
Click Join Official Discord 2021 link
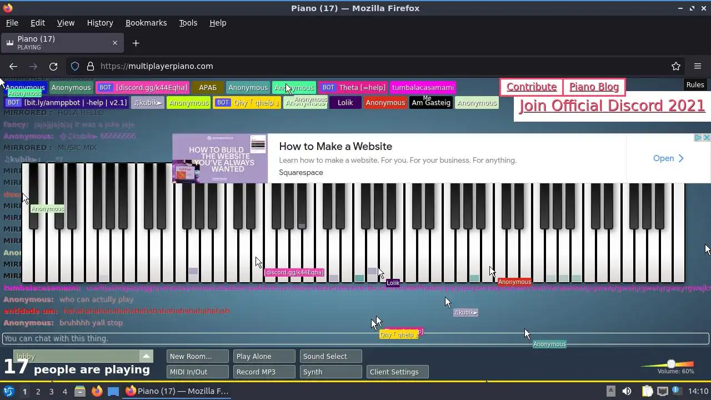click(612, 106)
